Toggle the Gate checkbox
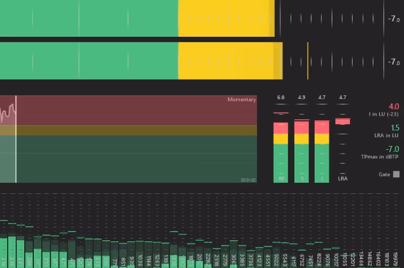 tap(396, 174)
